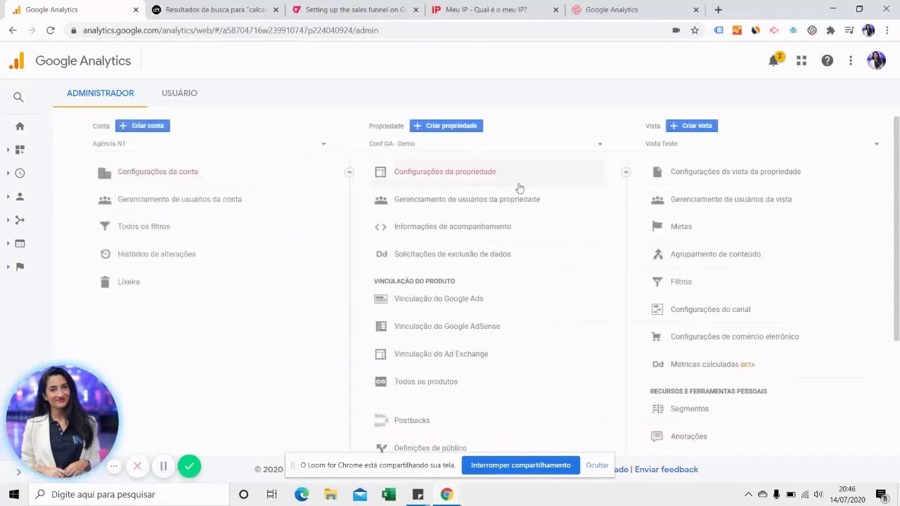Switch to Meu IP browser tab
The width and height of the screenshot is (900, 506).
494,10
